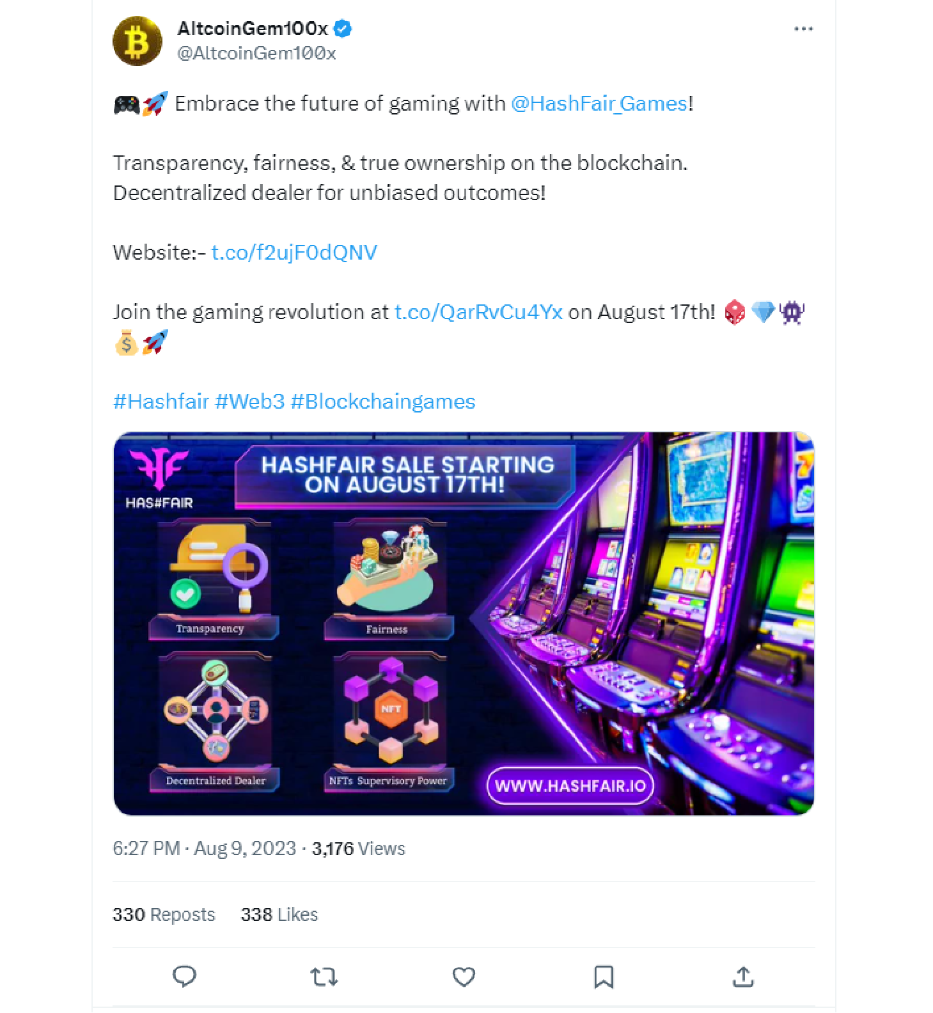Open the t.co/f2ujF0dQNV website link
This screenshot has width=933, height=1013.
(294, 252)
